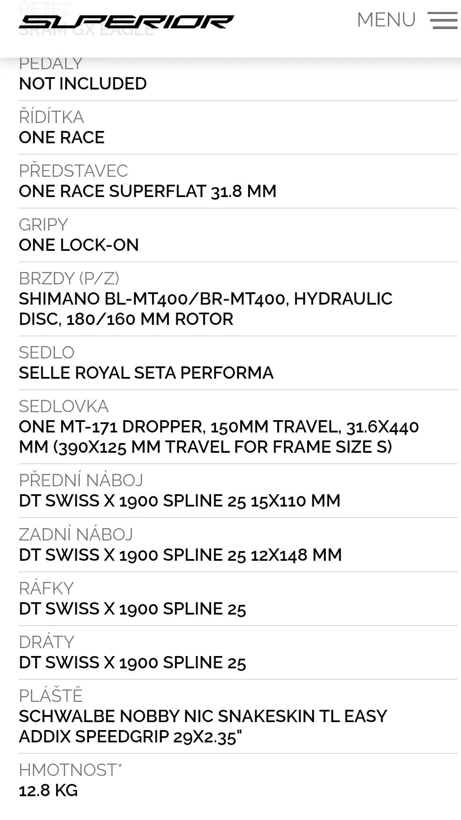Tap the MENU text label
Image resolution: width=461 pixels, height=820 pixels.
(386, 20)
